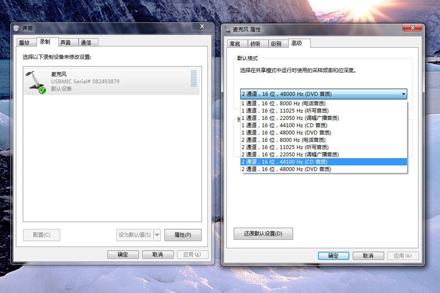Click the speaker icon in 声音 title bar

16,28
